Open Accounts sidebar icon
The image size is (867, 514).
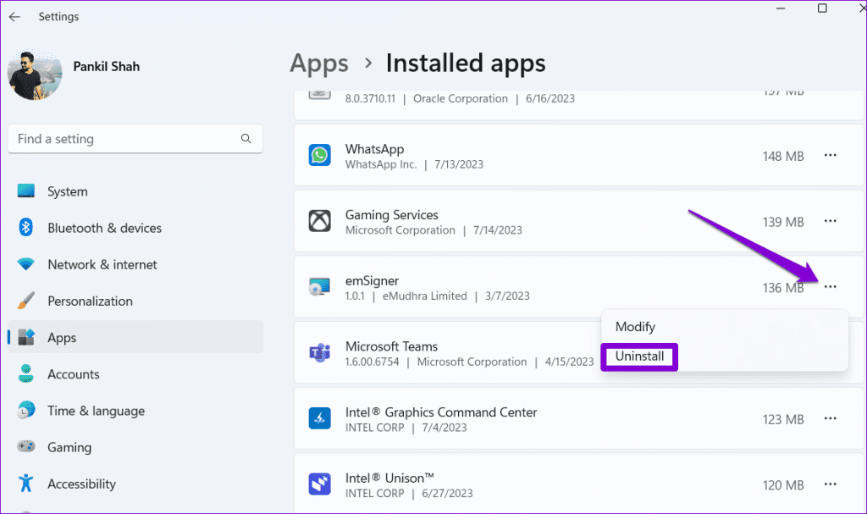point(26,373)
